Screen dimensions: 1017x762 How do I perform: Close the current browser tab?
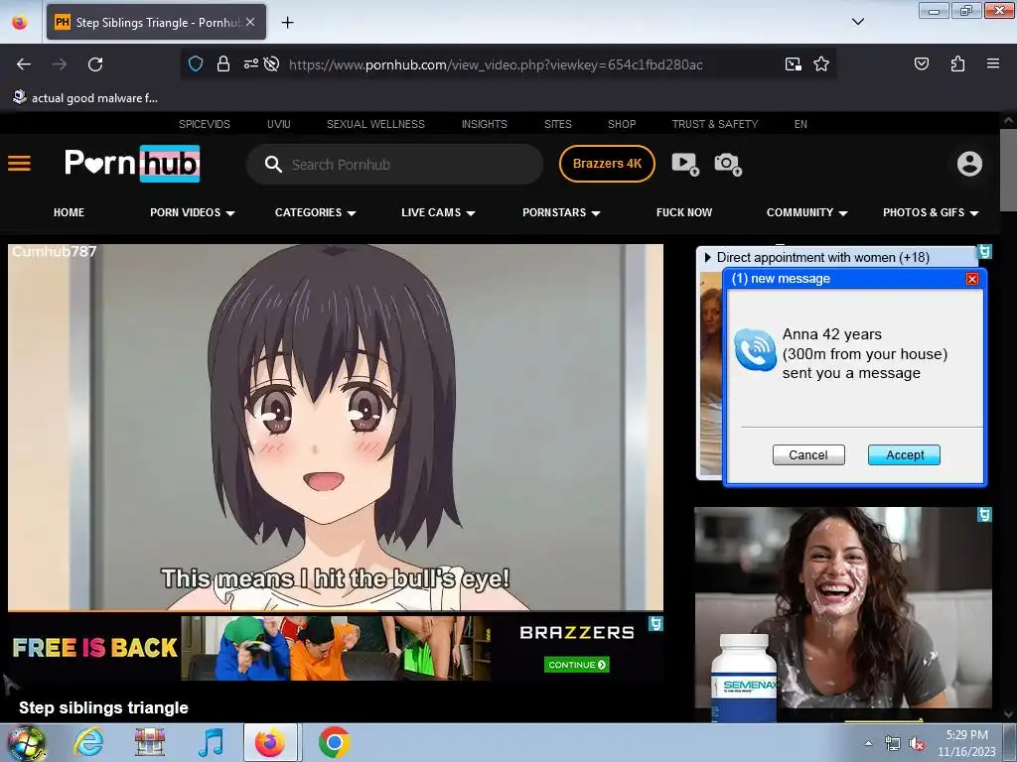250,22
